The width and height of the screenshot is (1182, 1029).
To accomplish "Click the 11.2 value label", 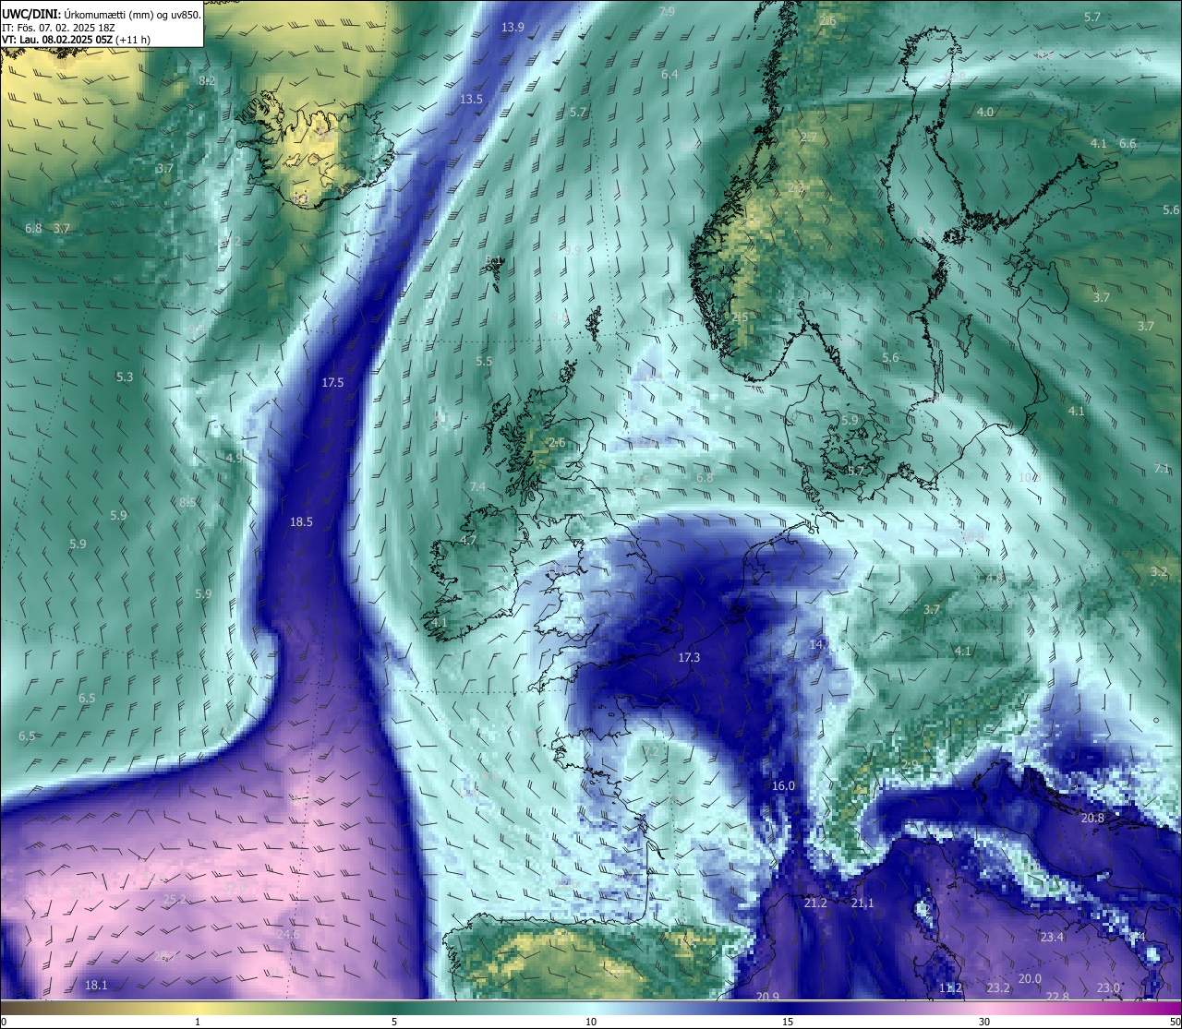I will tap(950, 987).
